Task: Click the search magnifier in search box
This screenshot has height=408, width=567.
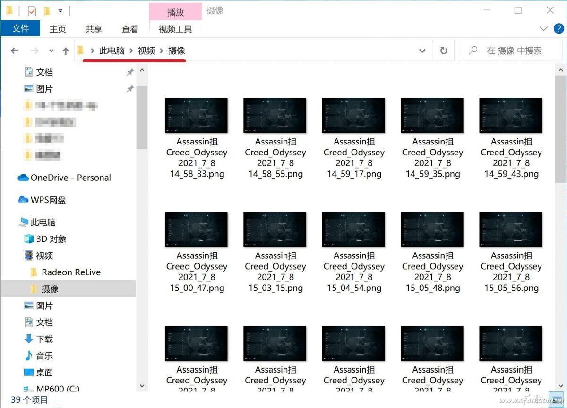Action: click(472, 51)
